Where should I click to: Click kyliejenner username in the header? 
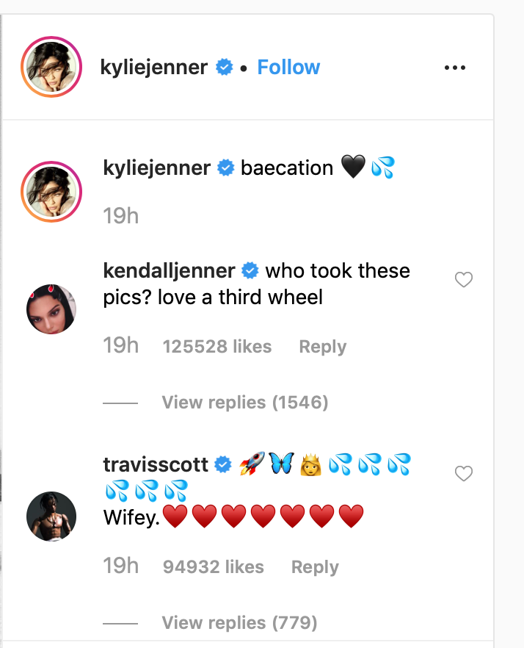(154, 68)
